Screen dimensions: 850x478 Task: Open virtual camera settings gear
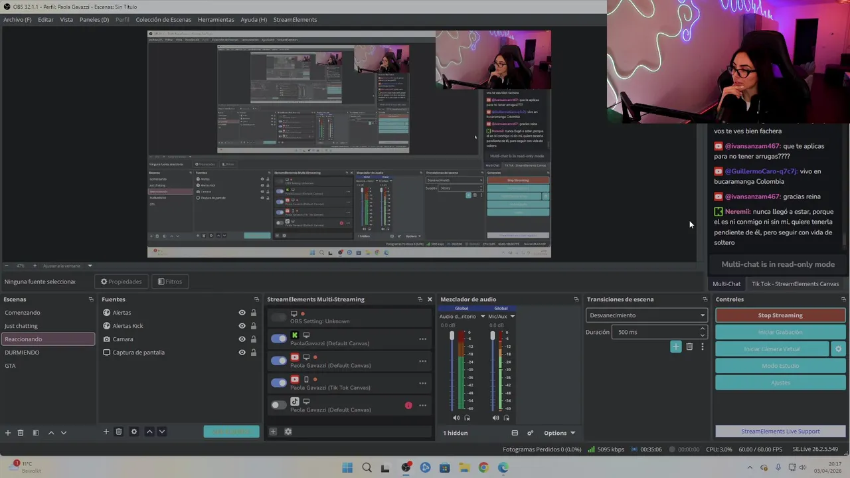[x=838, y=349]
